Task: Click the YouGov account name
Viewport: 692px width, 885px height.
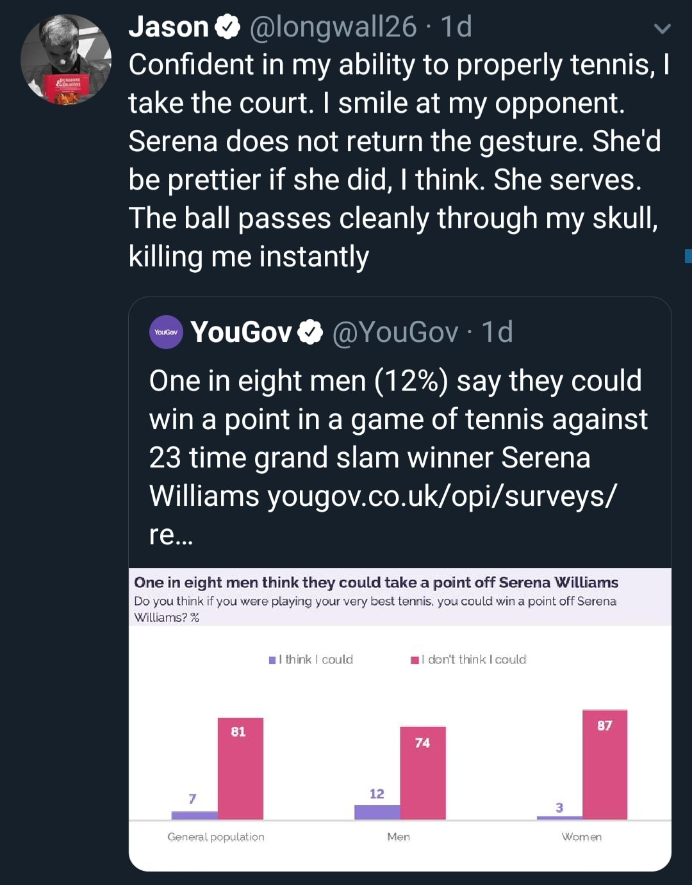Action: 241,332
